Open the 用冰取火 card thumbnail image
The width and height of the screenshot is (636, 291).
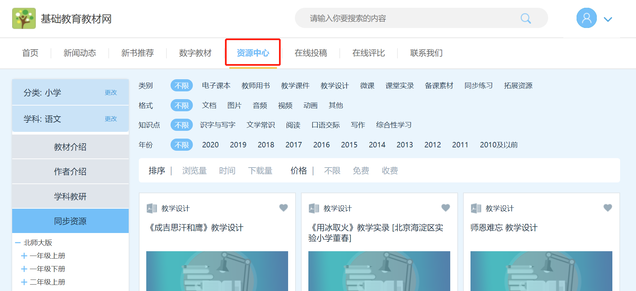pos(379,271)
